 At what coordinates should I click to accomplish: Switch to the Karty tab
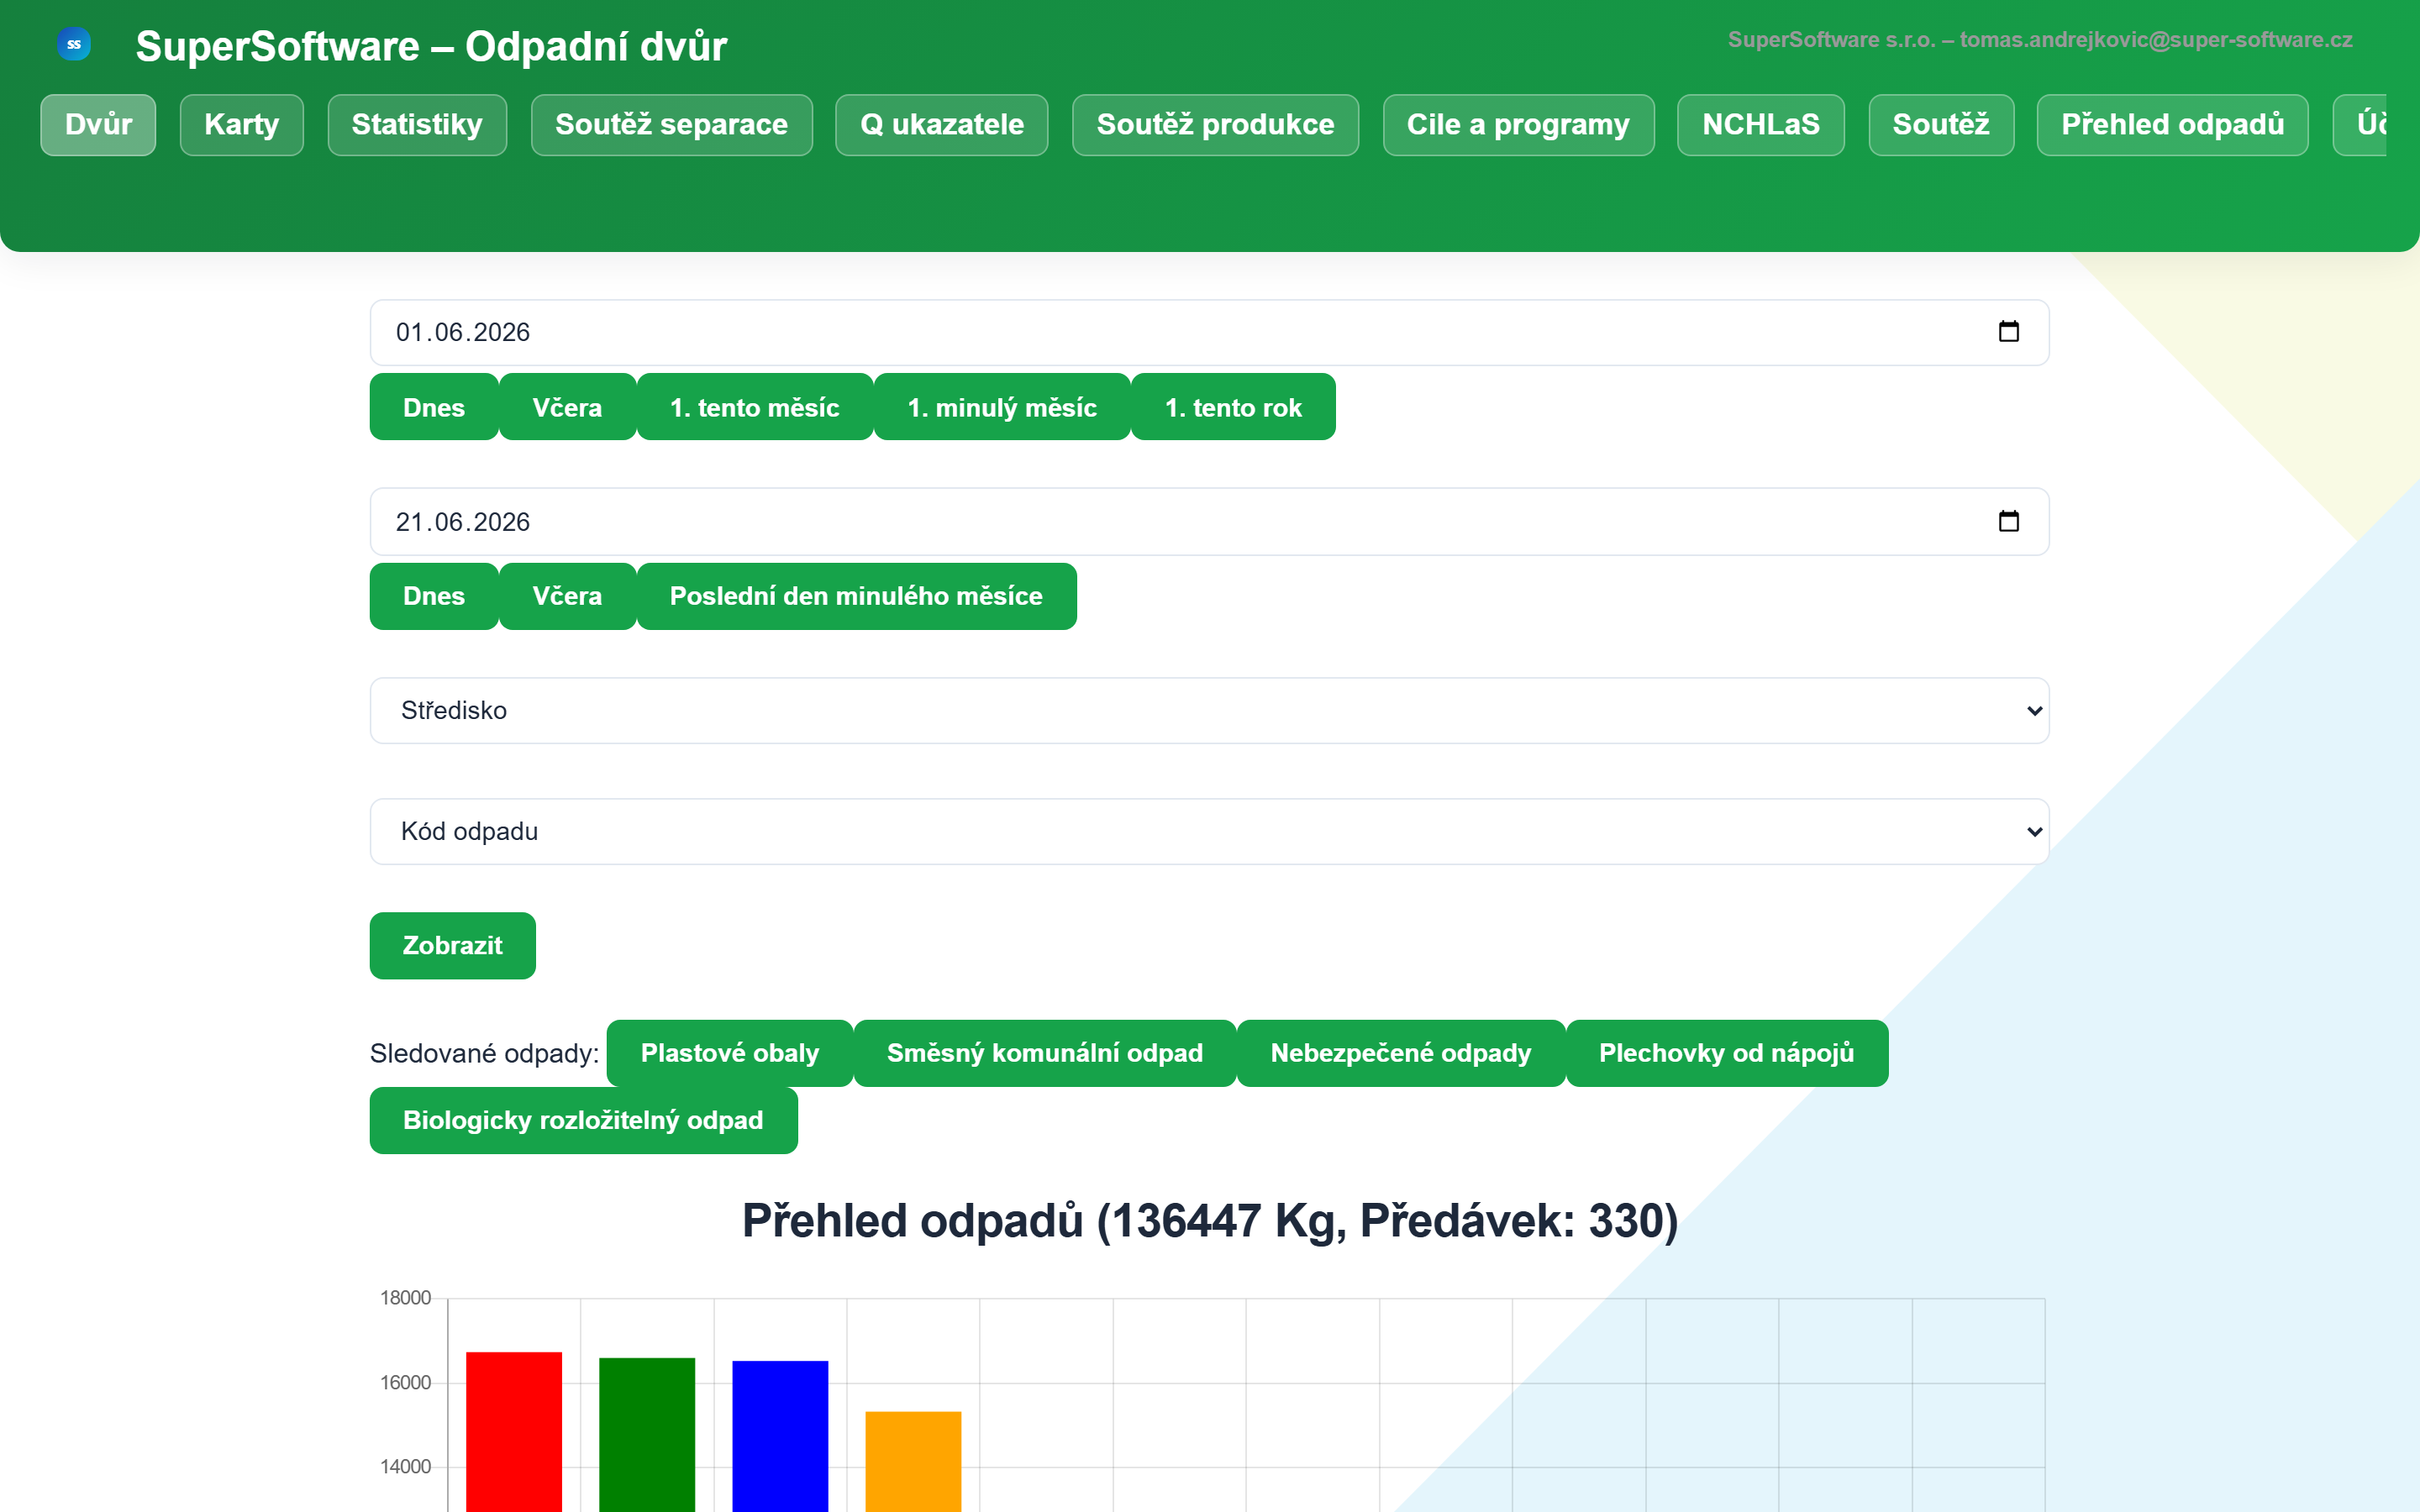(x=241, y=125)
